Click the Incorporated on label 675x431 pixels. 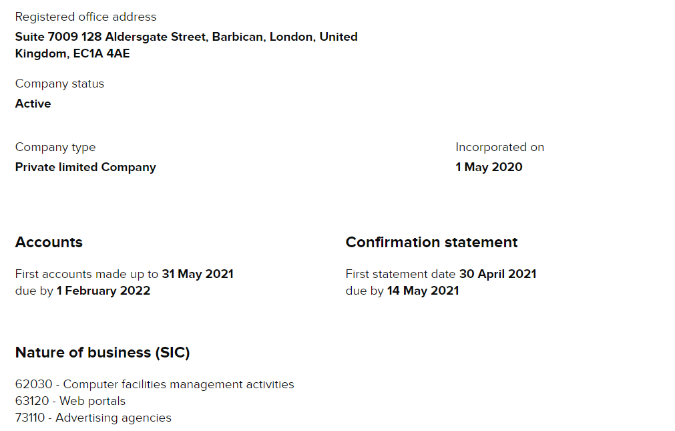point(500,147)
